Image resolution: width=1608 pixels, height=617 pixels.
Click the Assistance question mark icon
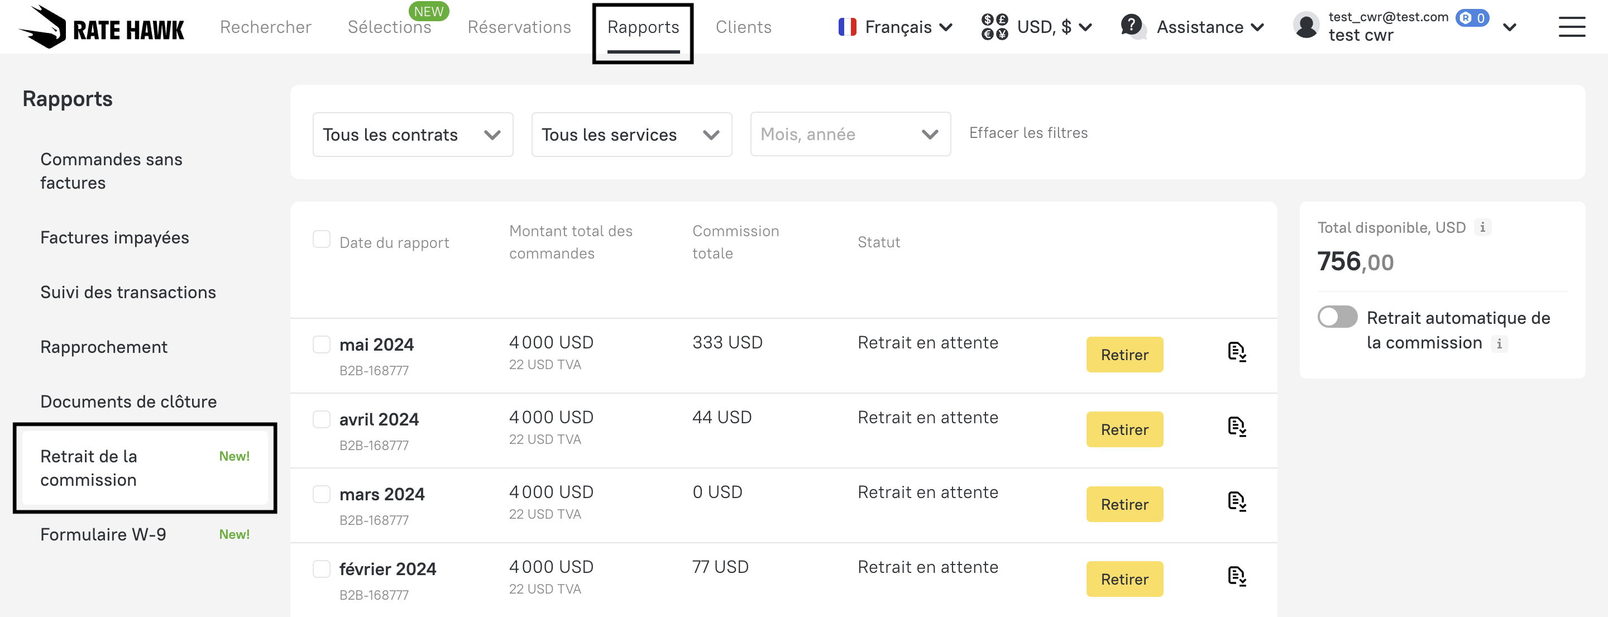[x=1131, y=26]
